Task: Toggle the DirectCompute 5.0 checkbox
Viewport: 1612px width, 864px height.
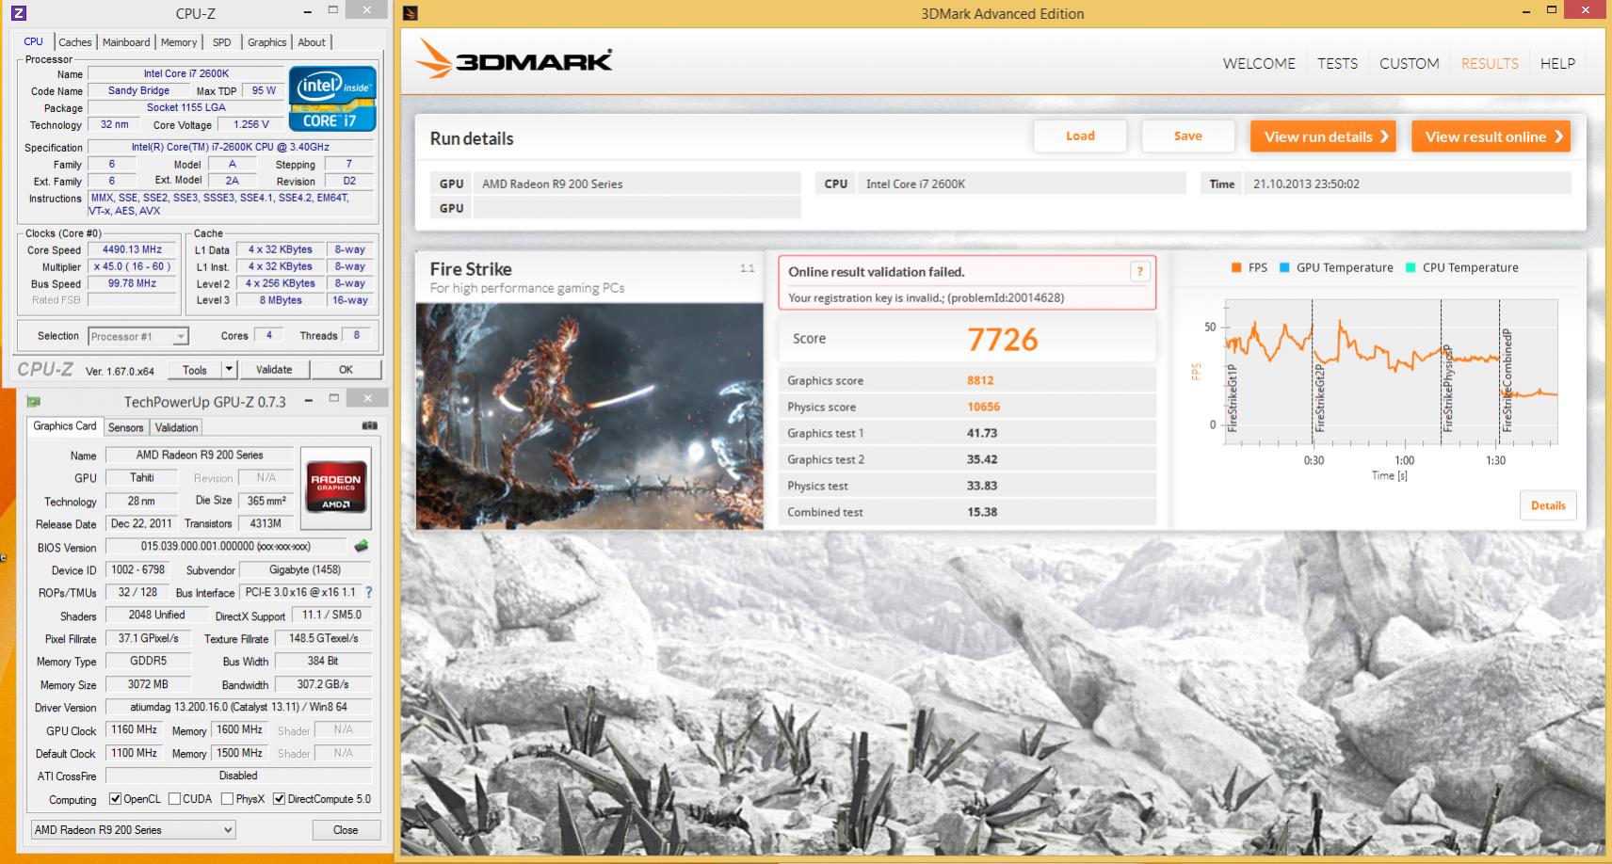Action: click(x=279, y=799)
